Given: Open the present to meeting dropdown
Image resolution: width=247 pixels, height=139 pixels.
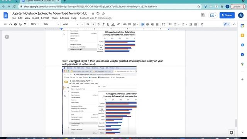Looking at the screenshot, I should (213, 15).
